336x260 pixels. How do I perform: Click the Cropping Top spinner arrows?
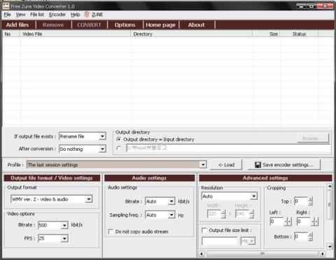tap(310, 201)
